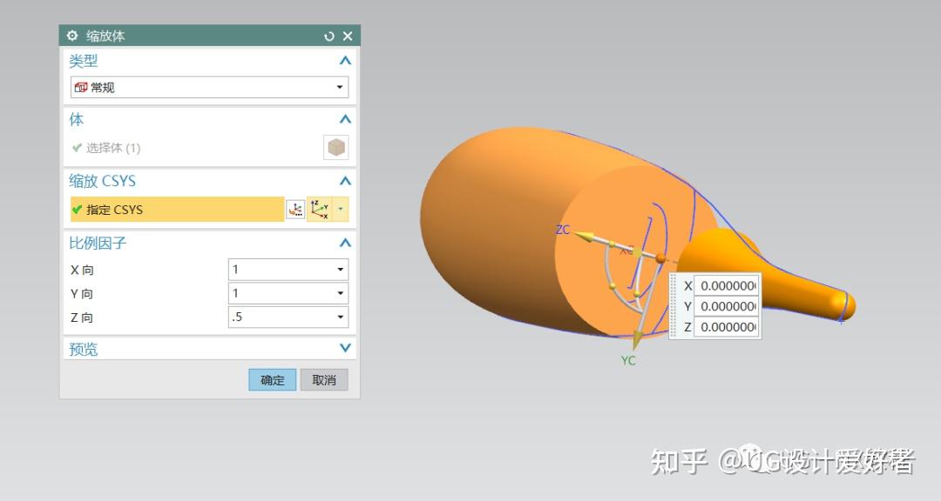Click the Z coordinate field in viewport

726,327
